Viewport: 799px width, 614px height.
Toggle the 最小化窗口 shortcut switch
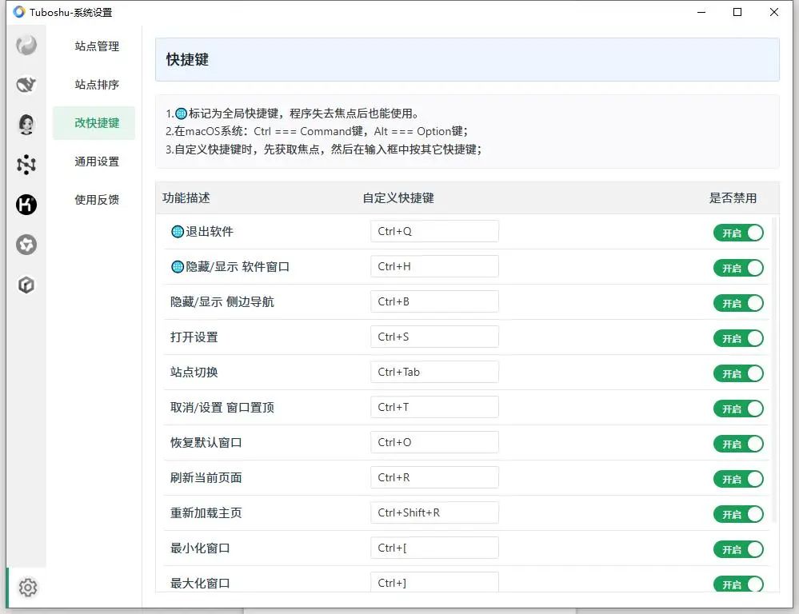[x=738, y=549]
